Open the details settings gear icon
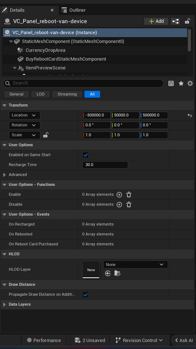The width and height of the screenshot is (196, 349). click(x=190, y=83)
